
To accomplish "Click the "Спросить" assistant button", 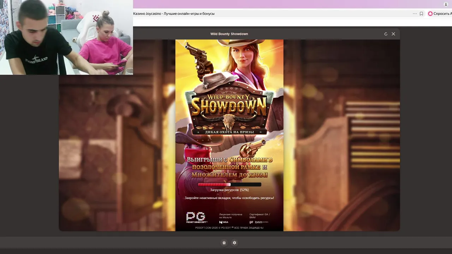I will coord(440,14).
